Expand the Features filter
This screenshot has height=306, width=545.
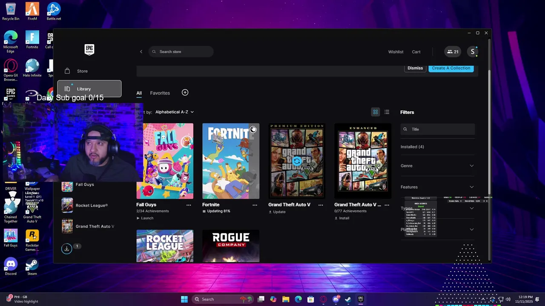tap(437, 187)
